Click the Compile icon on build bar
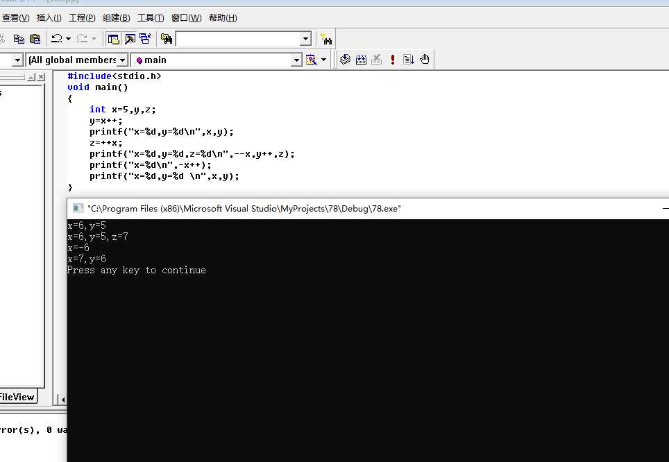669x462 pixels. point(345,59)
